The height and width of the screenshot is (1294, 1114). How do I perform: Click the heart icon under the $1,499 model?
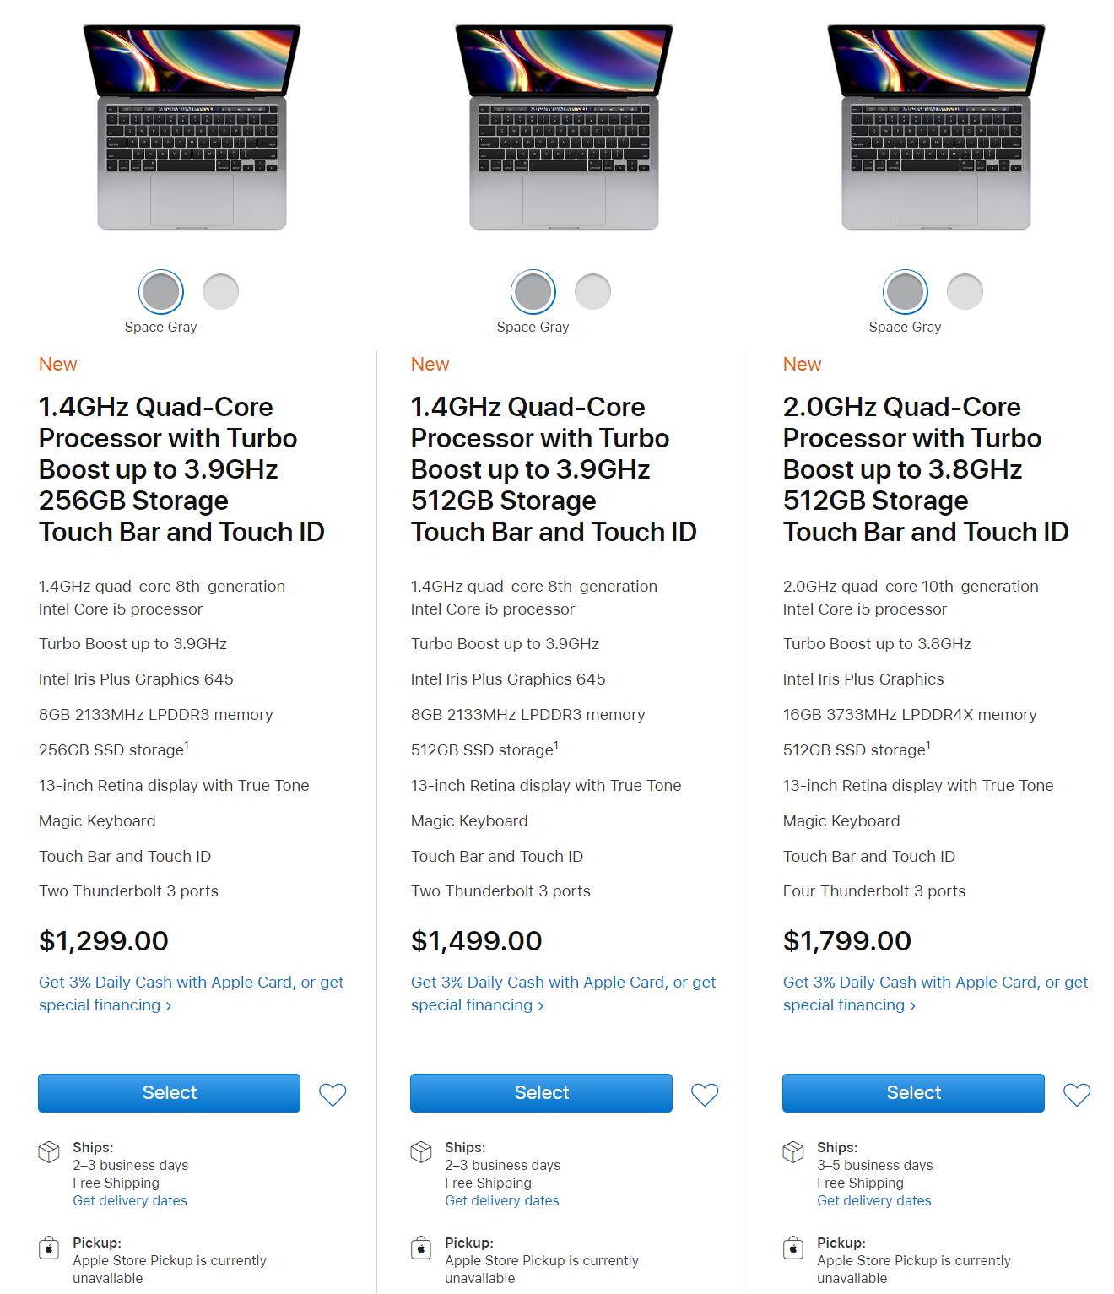pyautogui.click(x=706, y=1093)
